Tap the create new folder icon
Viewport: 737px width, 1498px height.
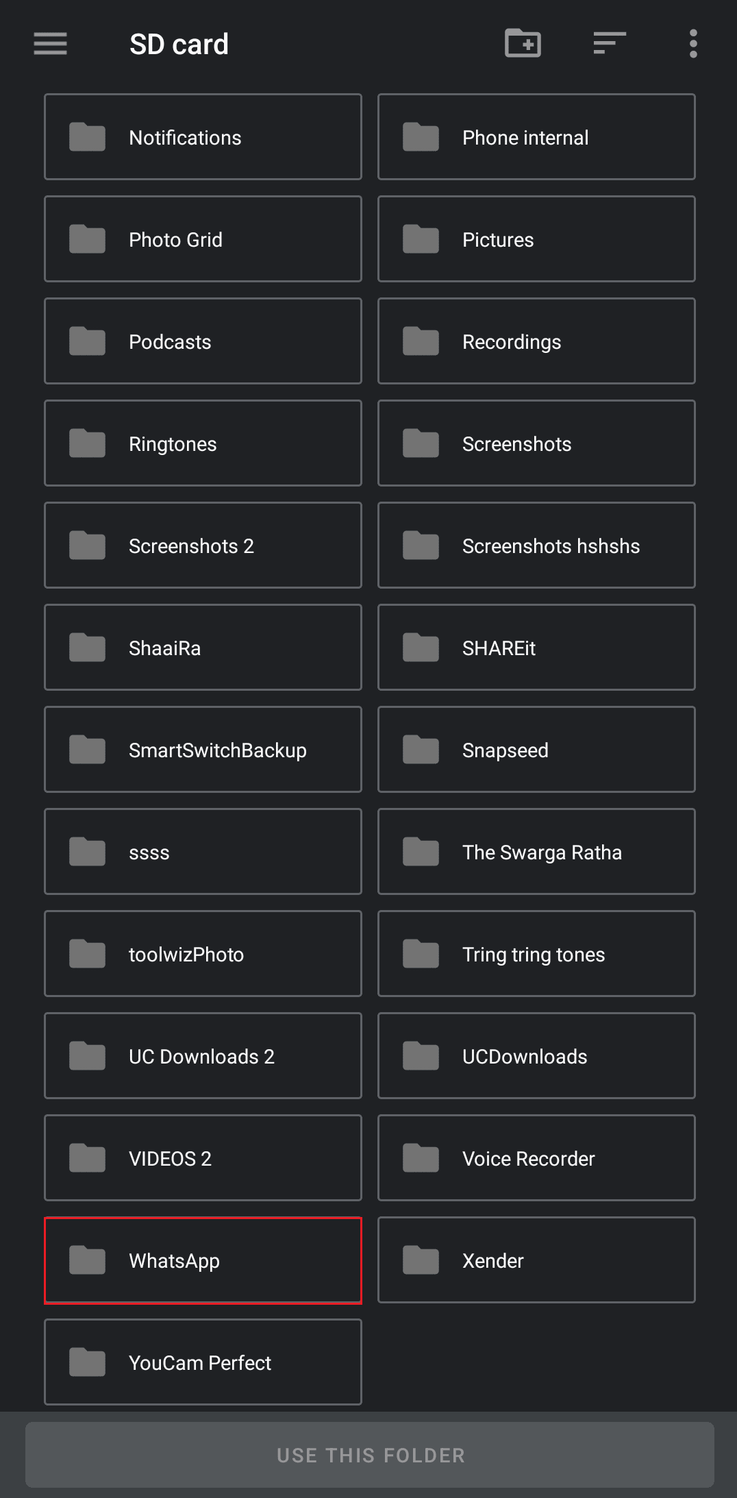click(523, 43)
